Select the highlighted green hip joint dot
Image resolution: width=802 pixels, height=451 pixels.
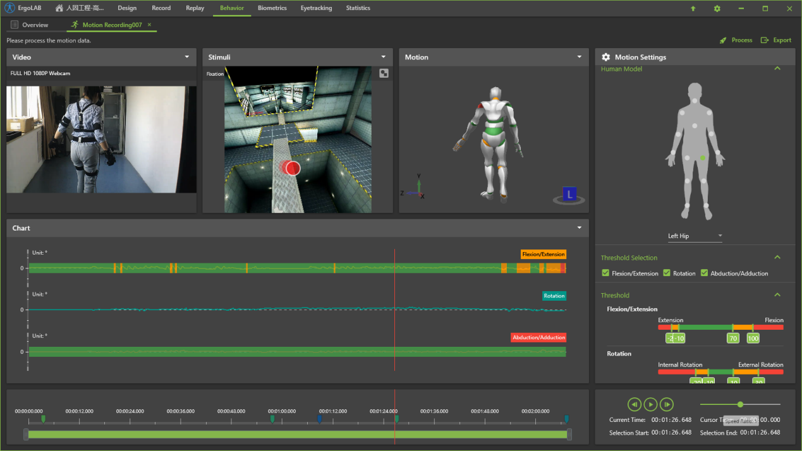(703, 157)
